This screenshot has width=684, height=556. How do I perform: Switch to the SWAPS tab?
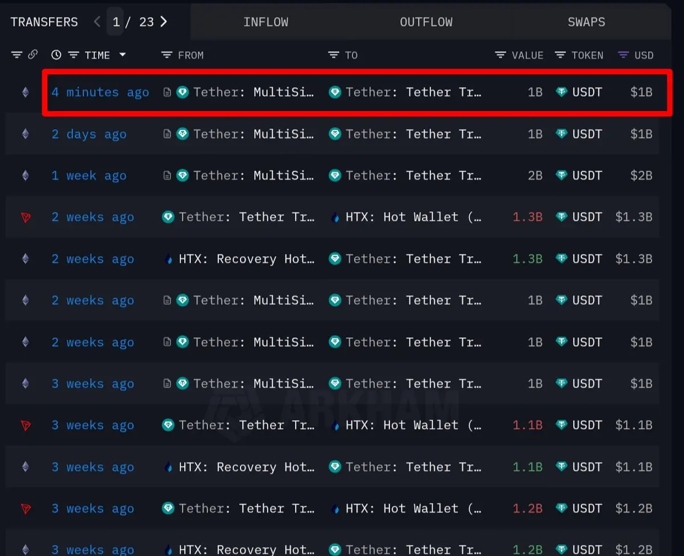coord(586,22)
